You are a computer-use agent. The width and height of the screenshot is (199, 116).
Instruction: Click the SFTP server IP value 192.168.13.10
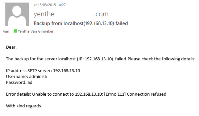point(66,71)
